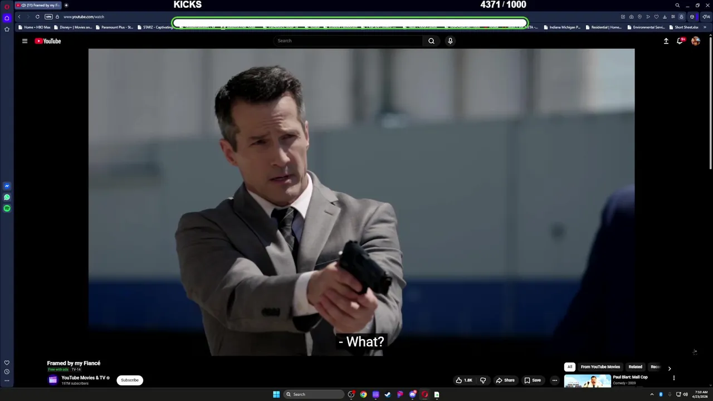Expand more bookmarks double chevron
713x401 pixels.
[x=705, y=27]
